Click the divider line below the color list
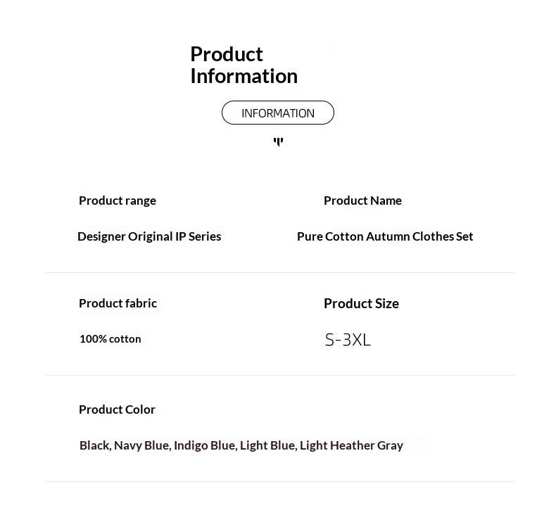The height and width of the screenshot is (508, 556). point(280,482)
